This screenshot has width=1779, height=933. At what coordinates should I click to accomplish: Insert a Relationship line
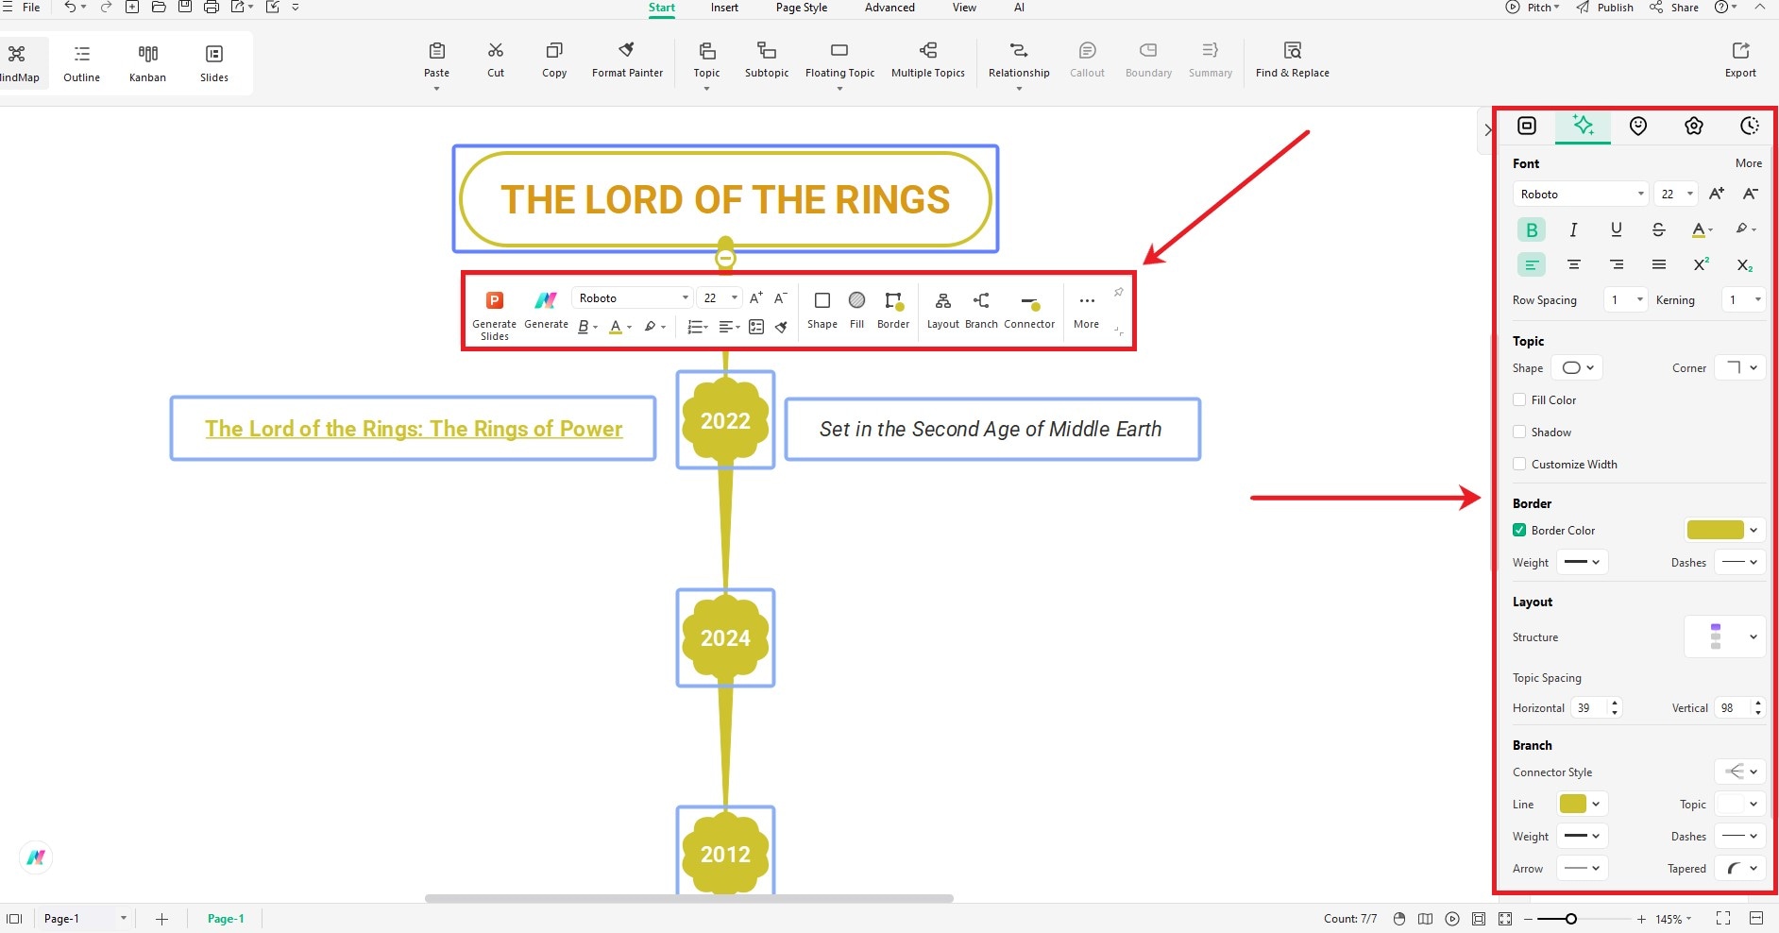point(1019,59)
